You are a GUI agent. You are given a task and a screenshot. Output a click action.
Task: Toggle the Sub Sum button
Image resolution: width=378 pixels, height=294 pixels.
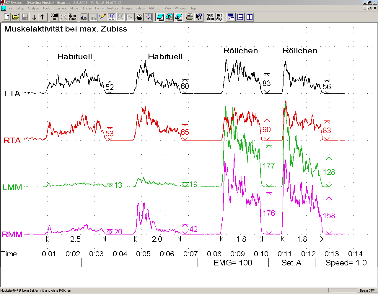(210, 17)
